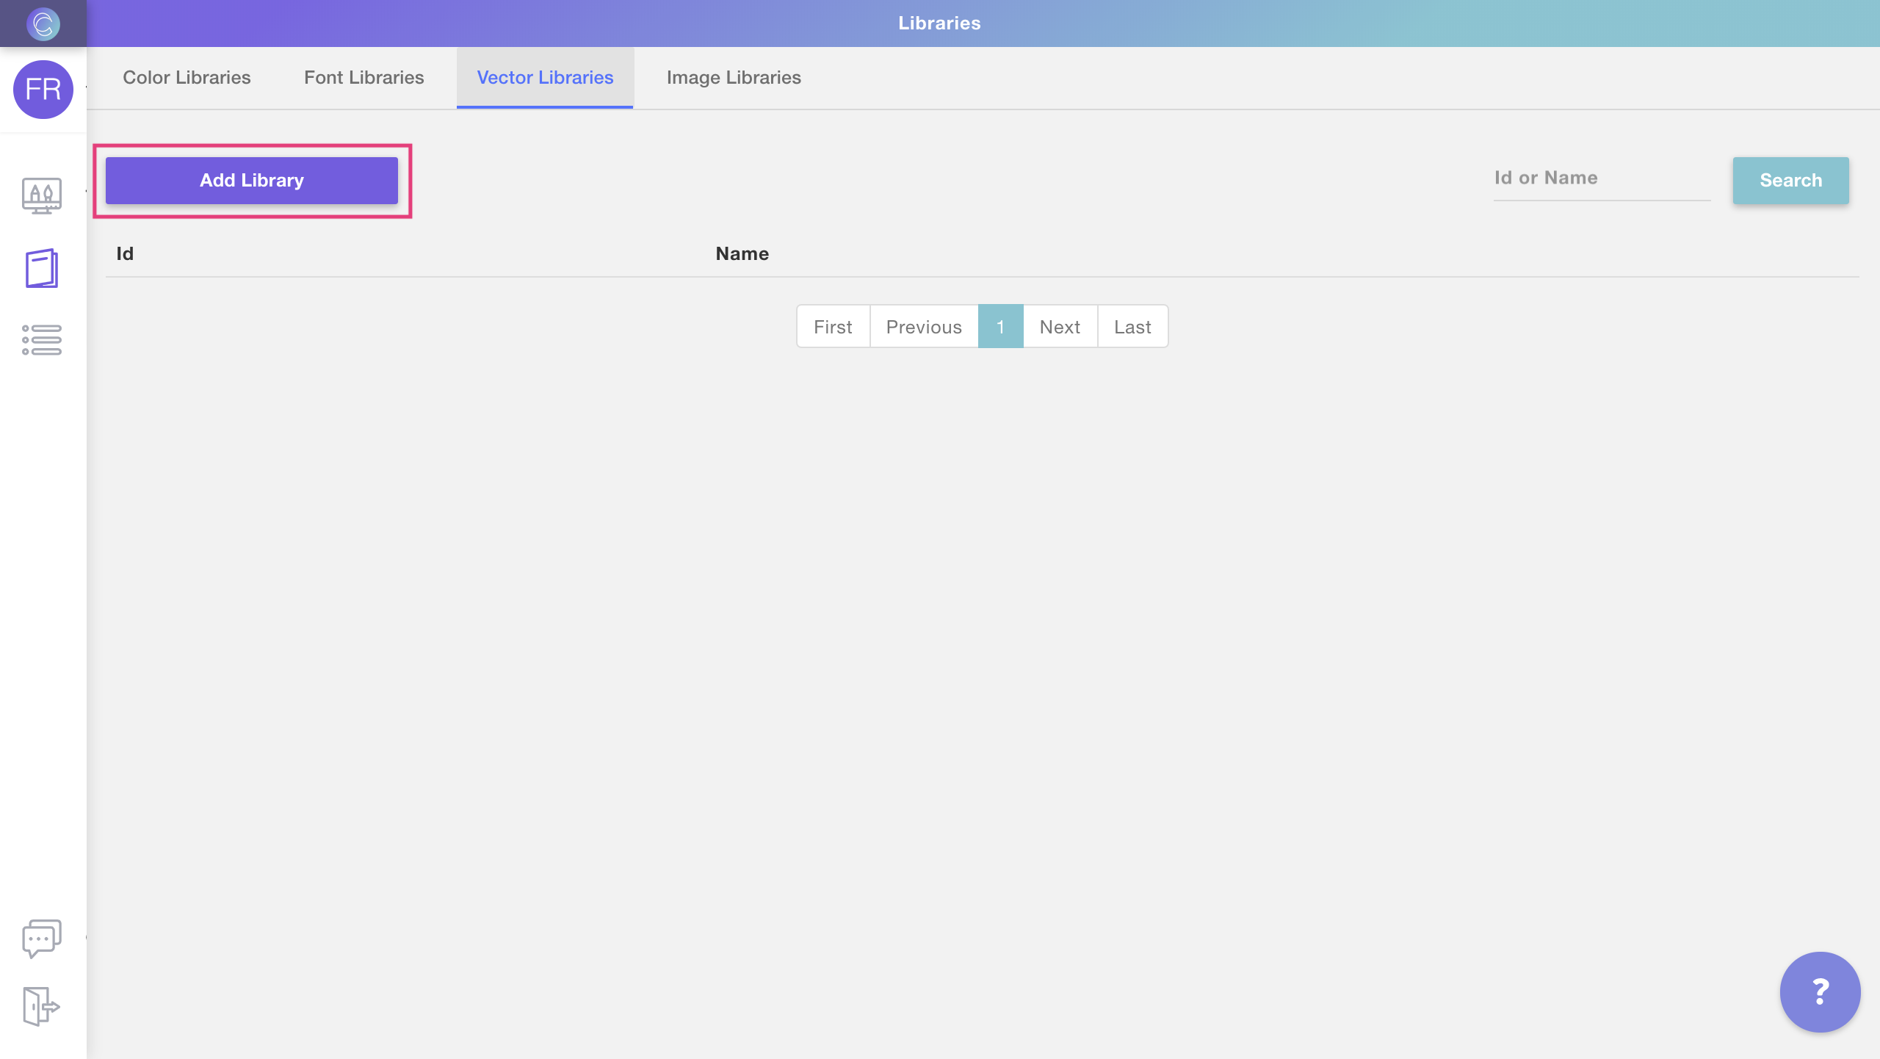
Task: Jump to the Last page
Action: [1132, 326]
